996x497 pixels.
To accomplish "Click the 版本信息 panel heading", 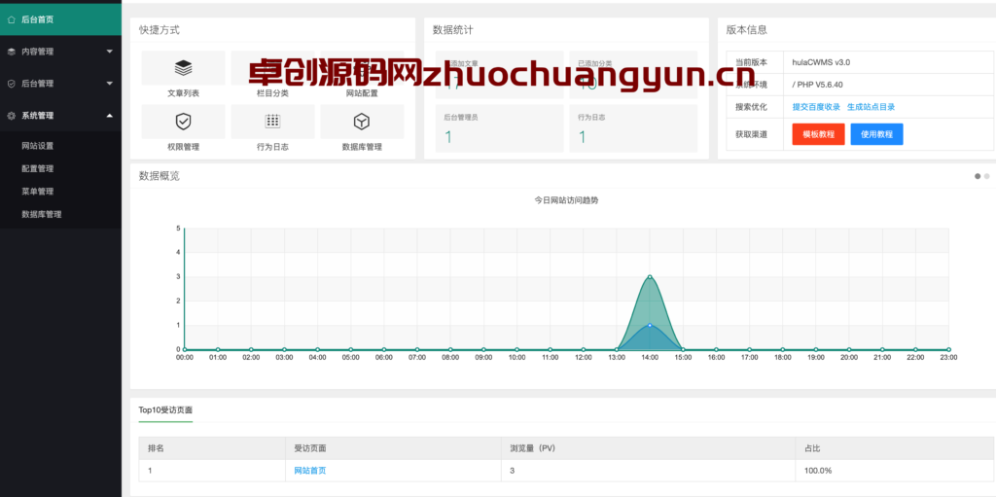I will click(746, 30).
